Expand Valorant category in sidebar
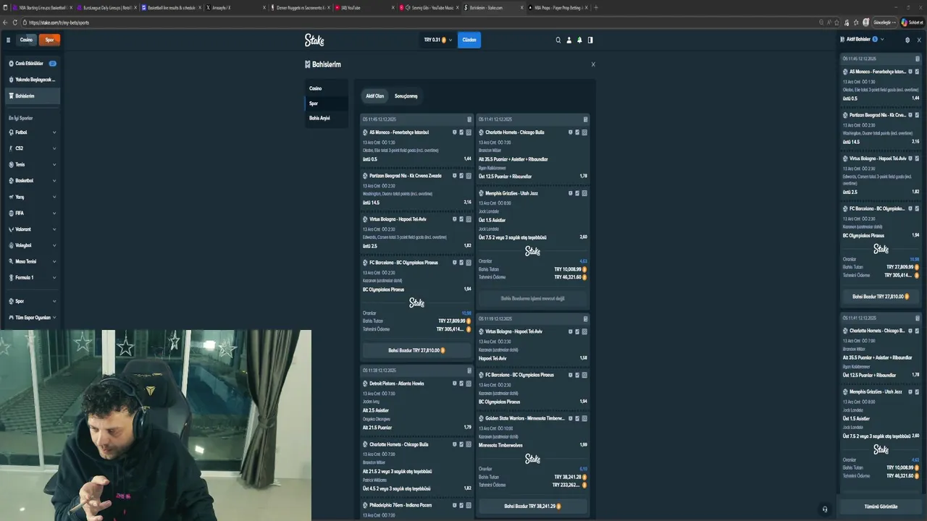The image size is (927, 521). pos(54,229)
